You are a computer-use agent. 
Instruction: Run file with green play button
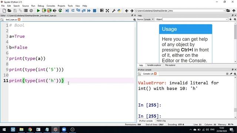tap(39, 11)
